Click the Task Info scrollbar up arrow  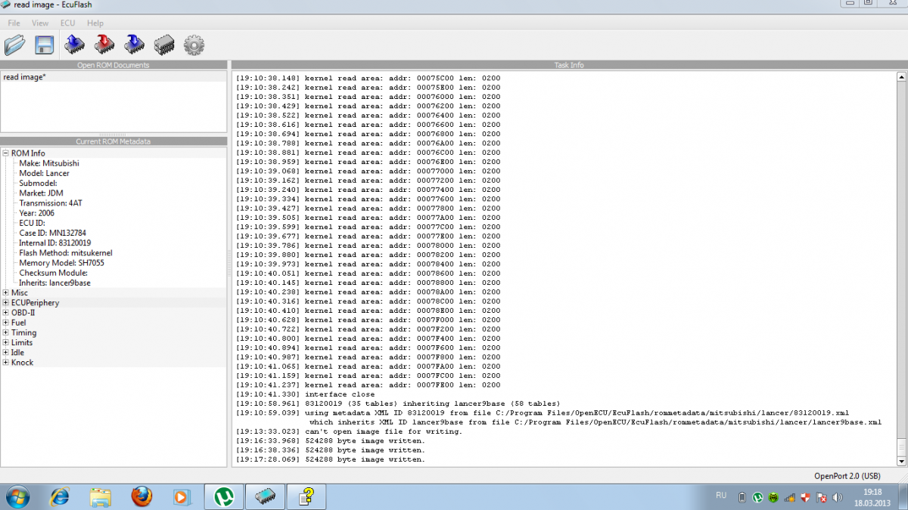click(x=901, y=76)
